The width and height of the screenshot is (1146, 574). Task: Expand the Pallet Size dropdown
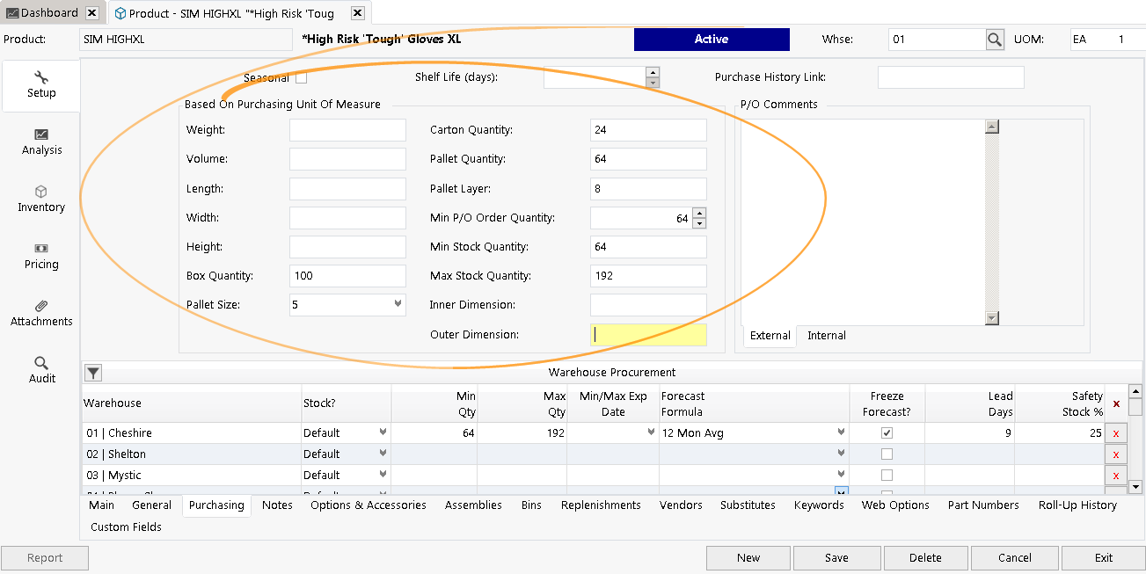pyautogui.click(x=398, y=305)
